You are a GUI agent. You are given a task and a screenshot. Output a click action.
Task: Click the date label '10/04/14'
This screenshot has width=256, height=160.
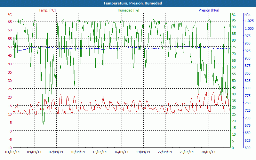[78, 152]
